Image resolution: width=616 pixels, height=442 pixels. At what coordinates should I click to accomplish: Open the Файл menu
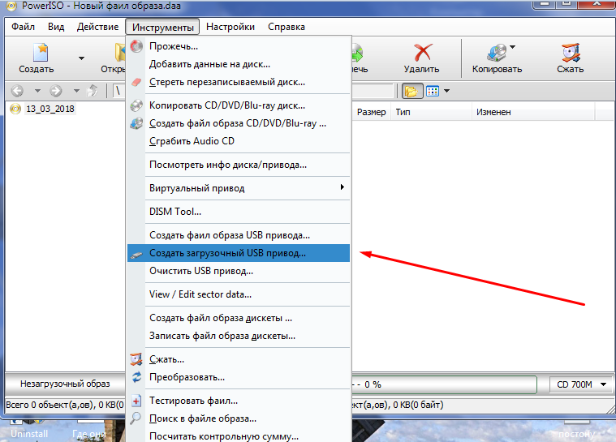coord(24,27)
